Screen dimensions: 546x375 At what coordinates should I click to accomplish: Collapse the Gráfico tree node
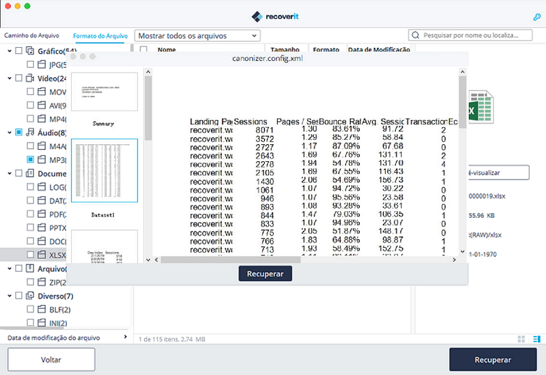(x=10, y=51)
